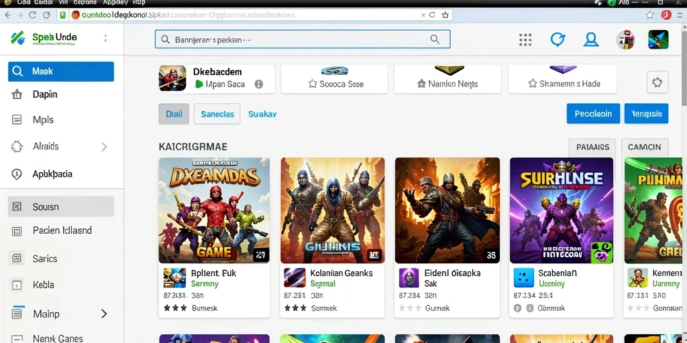This screenshot has width=687, height=343.
Task: Click the Banjeran search input field
Action: [303, 40]
